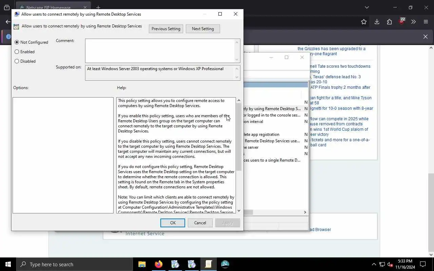This screenshot has height=271, width=434.
Task: Click the Comment box scroll up arrow
Action: (237, 42)
